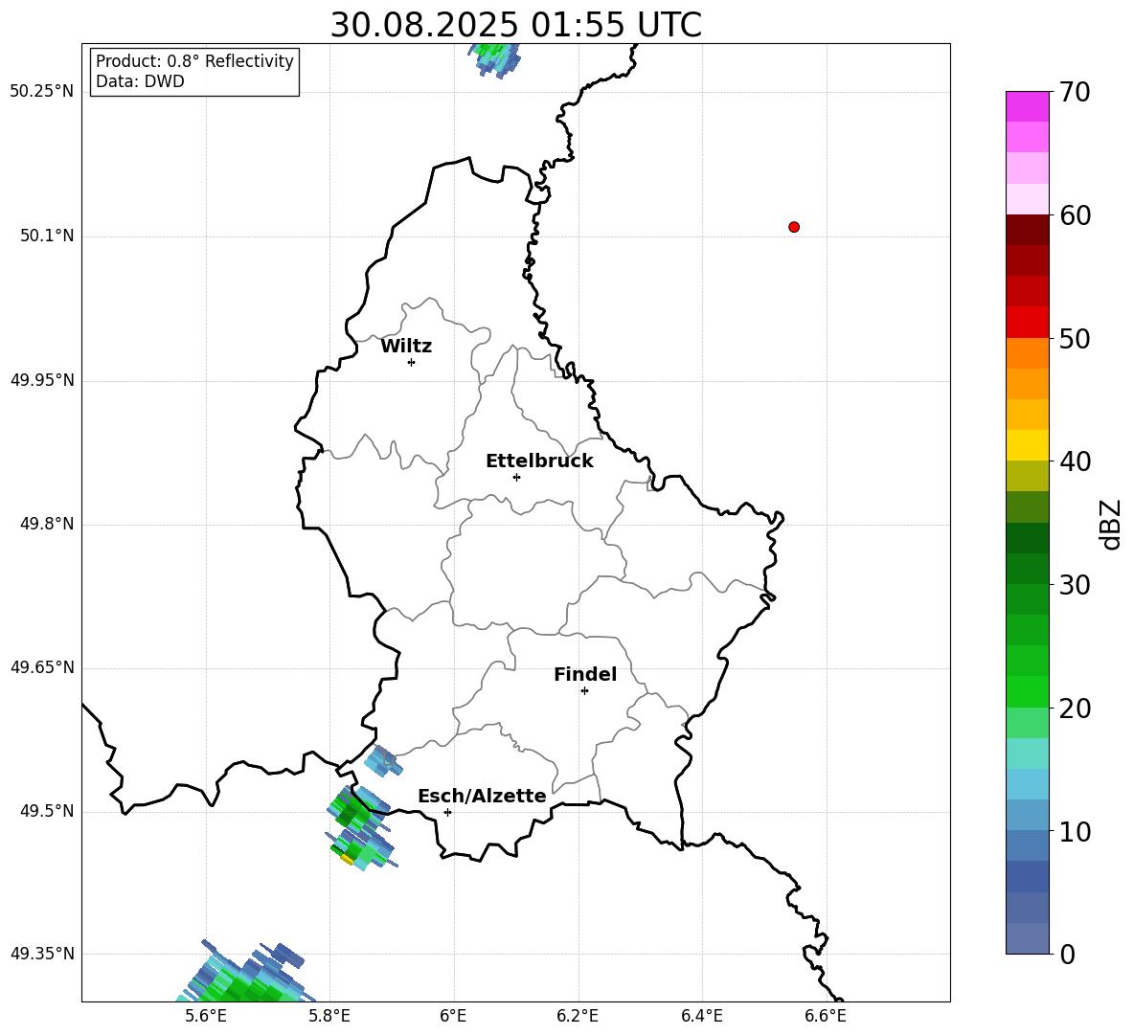Click the title 30.08.2025 01:55 UTC
This screenshot has width=1134, height=1035.
pos(515,25)
